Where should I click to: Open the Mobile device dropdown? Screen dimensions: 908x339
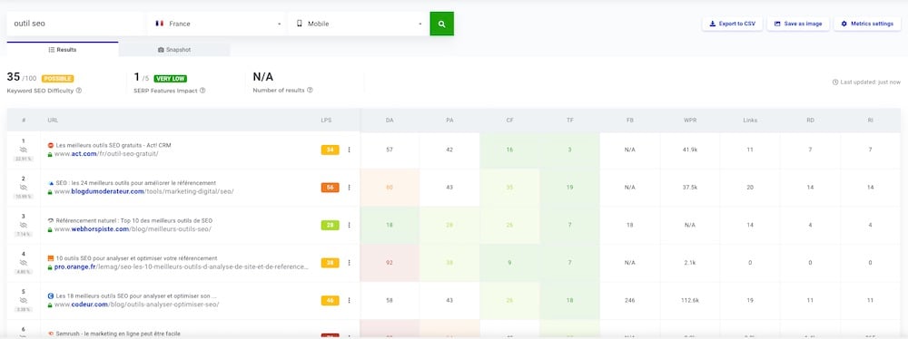(359, 24)
